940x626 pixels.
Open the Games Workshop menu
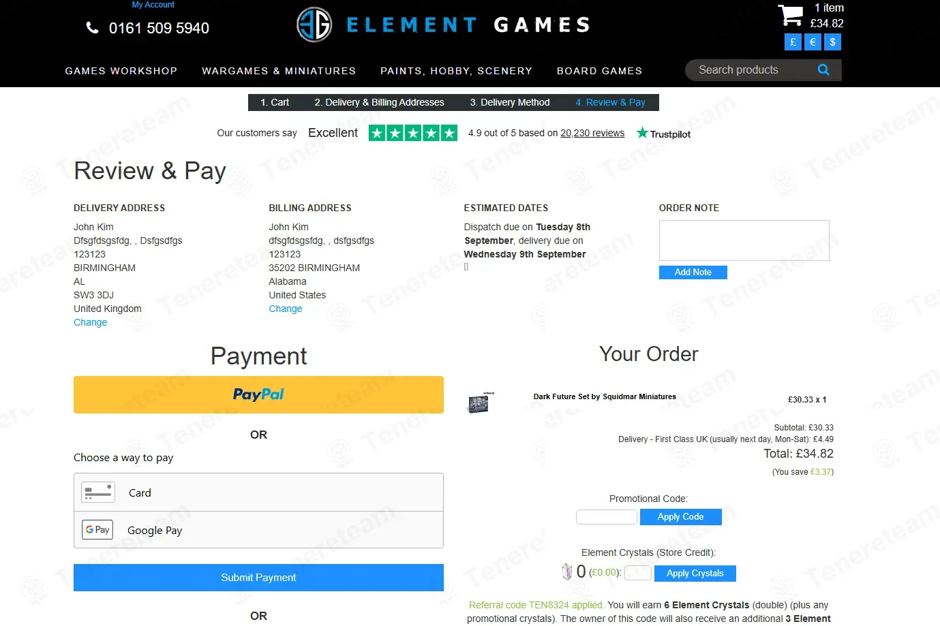coord(121,71)
